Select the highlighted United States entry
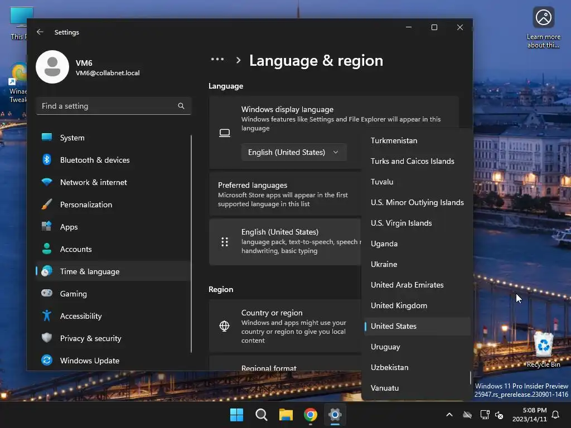The image size is (571, 428). coord(417,326)
